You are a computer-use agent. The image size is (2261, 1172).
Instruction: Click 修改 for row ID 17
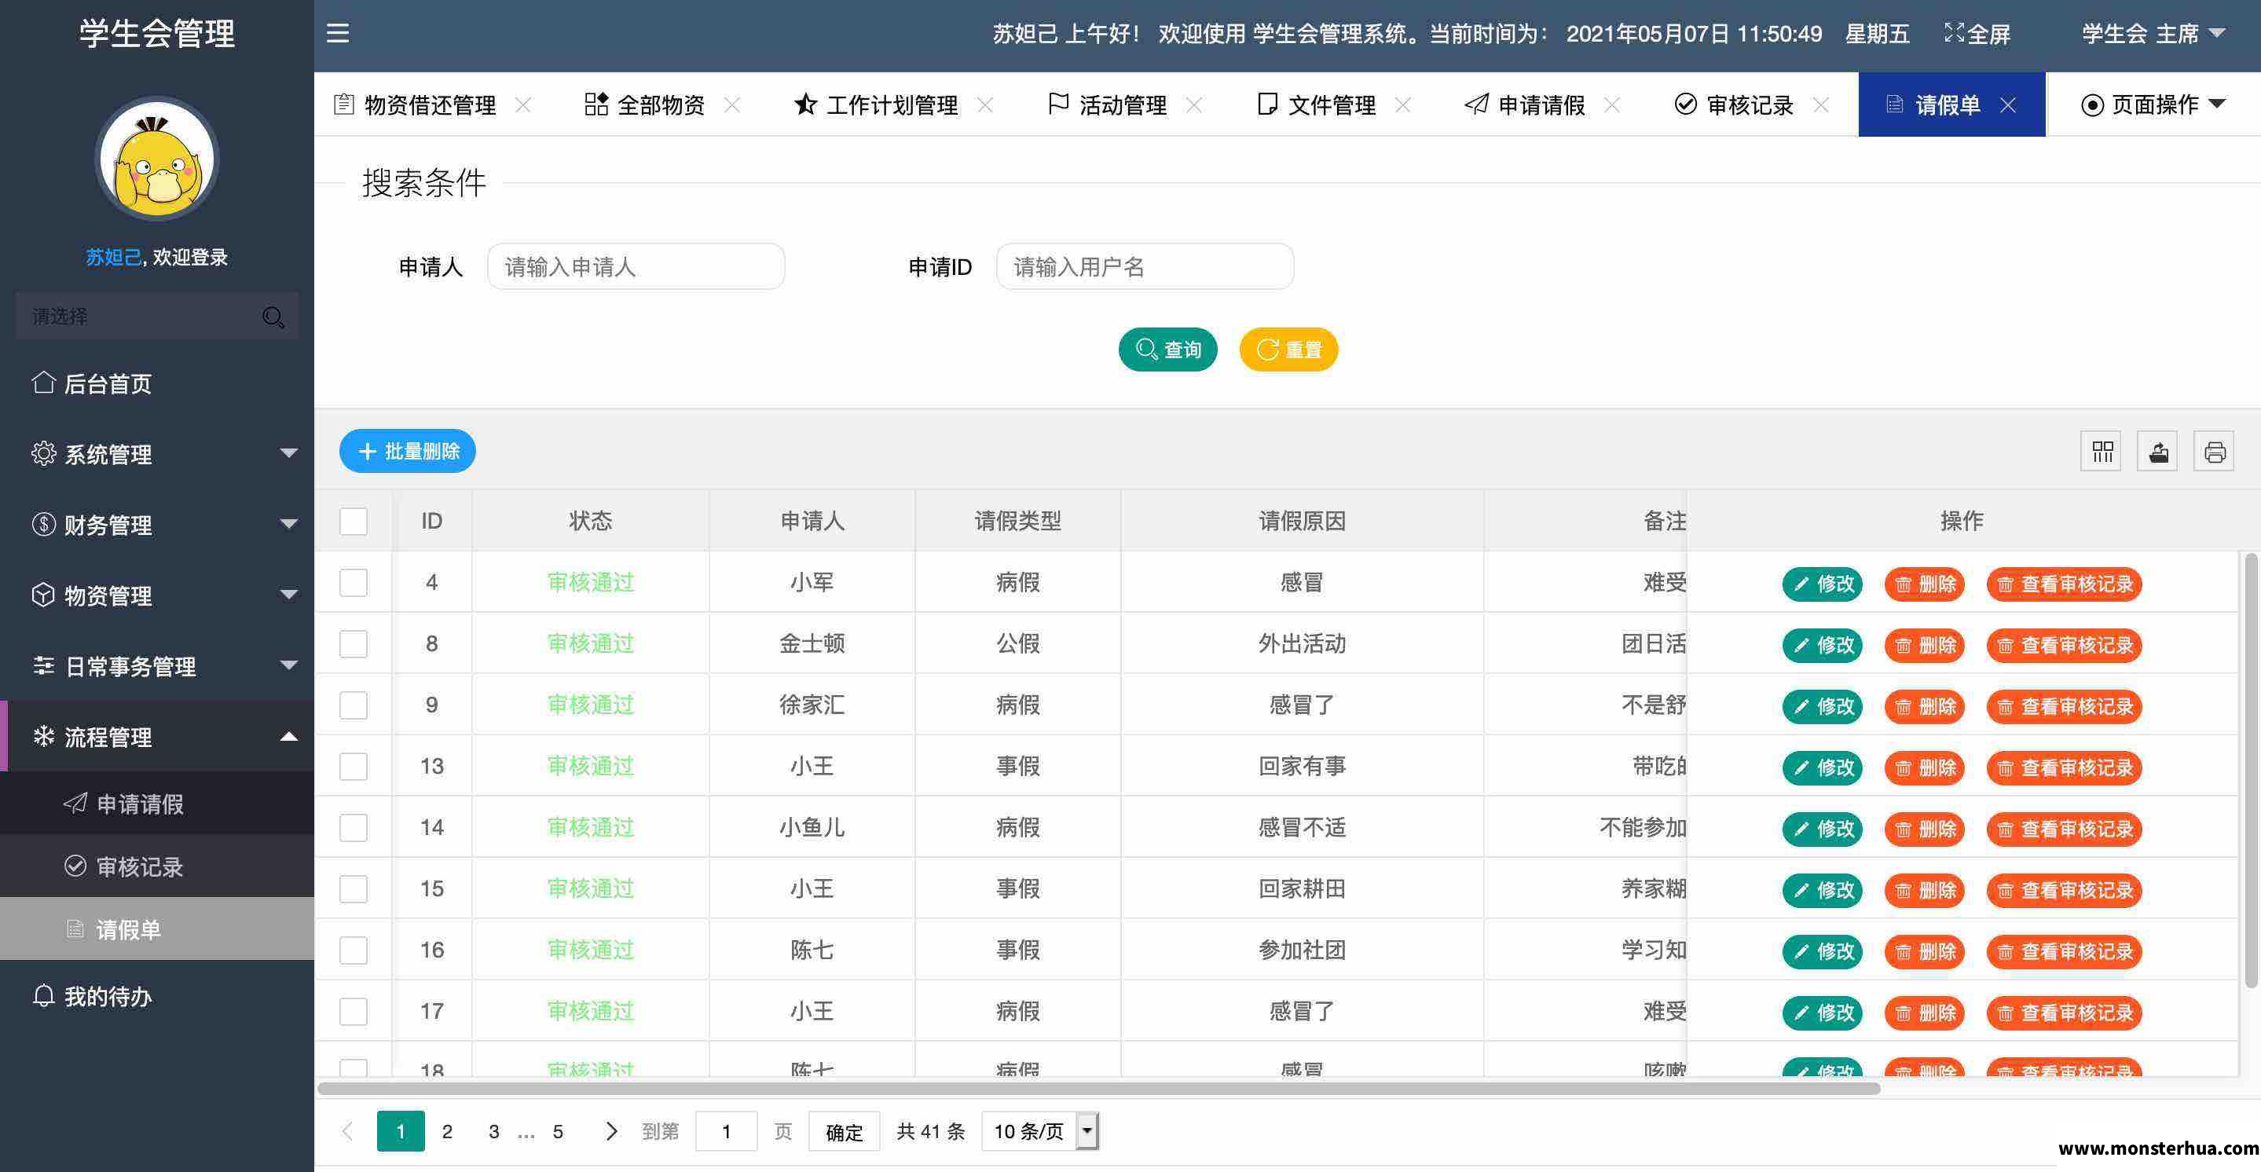(1822, 1013)
